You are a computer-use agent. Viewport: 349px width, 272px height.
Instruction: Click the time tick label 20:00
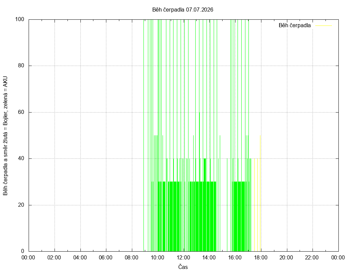click(286, 258)
